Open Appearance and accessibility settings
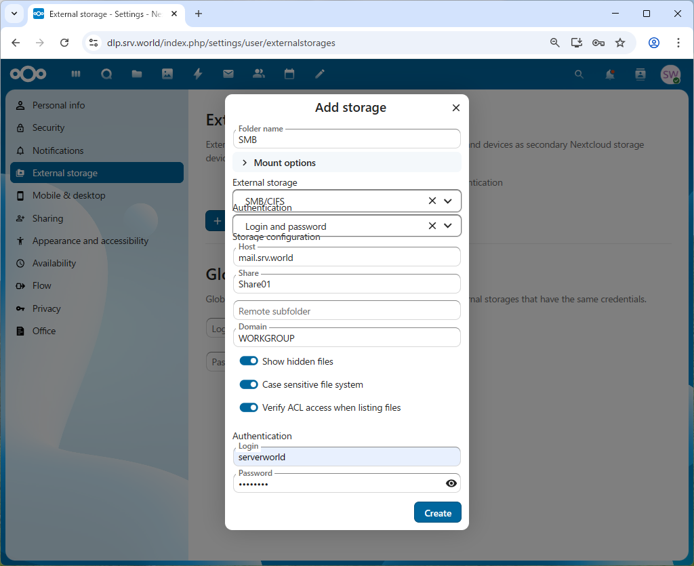The width and height of the screenshot is (694, 566). tap(97, 241)
